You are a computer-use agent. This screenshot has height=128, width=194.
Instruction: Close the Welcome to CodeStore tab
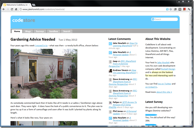point(29,5)
